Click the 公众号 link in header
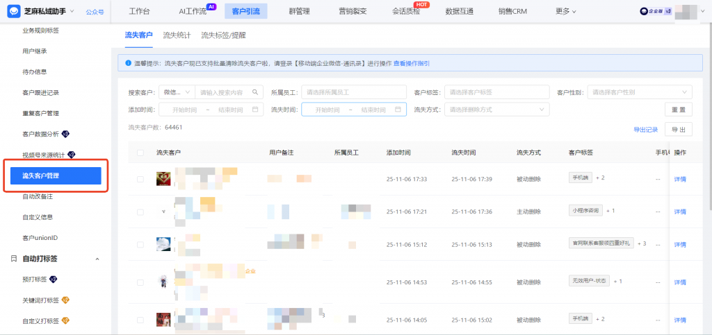Viewport: 712px width, 335px height. click(95, 12)
